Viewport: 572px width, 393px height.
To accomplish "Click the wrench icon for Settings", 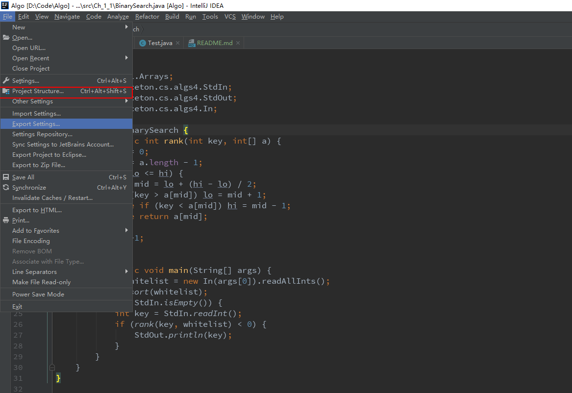I will (x=6, y=80).
